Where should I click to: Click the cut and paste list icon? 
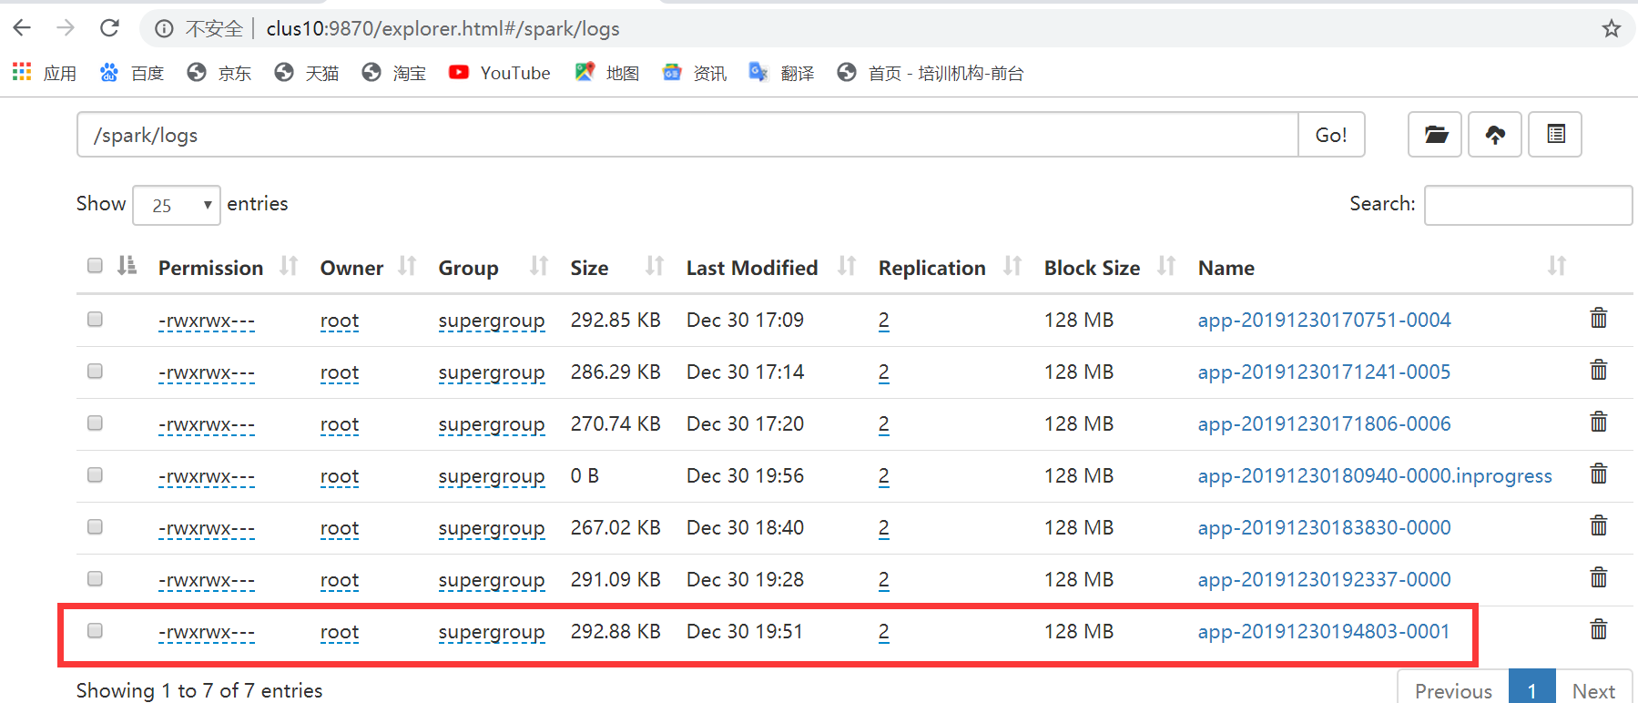click(1555, 135)
